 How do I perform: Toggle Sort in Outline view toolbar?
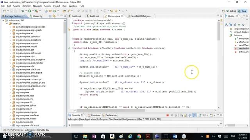pyautogui.click(x=227, y=25)
